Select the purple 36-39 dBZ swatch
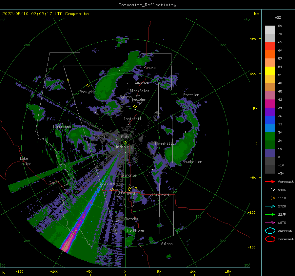 click(270, 112)
